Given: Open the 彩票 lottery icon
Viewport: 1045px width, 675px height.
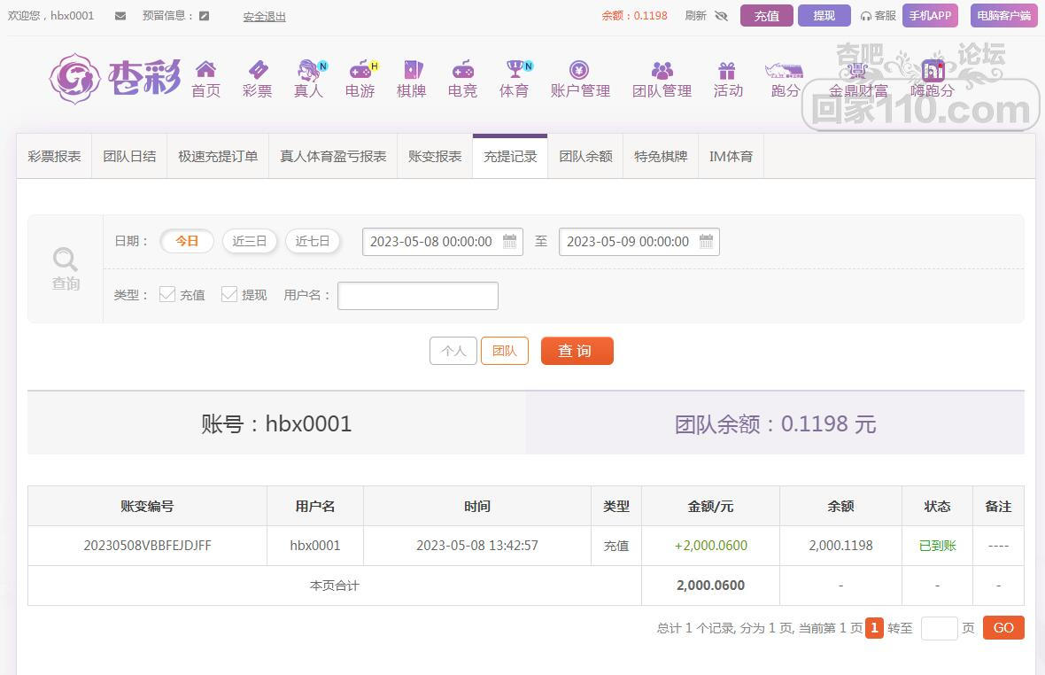Looking at the screenshot, I should click(257, 70).
